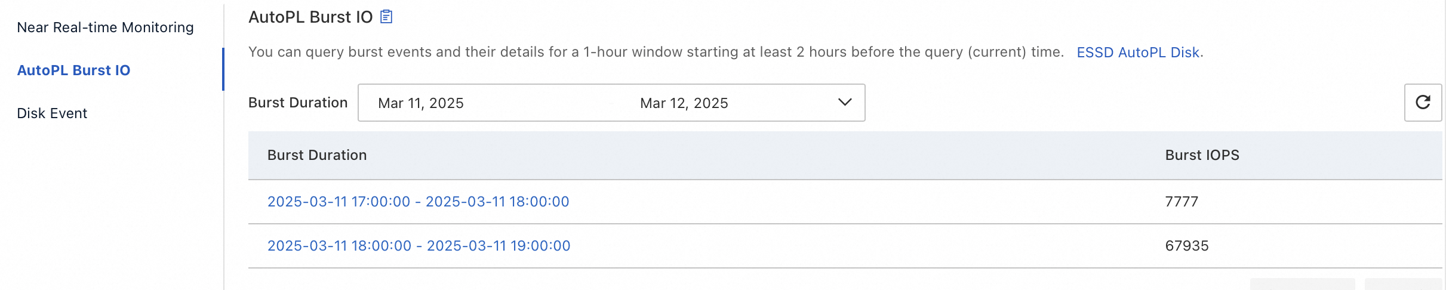The width and height of the screenshot is (1446, 290).
Task: Click the 67935 Burst IOPS value
Action: pyautogui.click(x=1186, y=246)
